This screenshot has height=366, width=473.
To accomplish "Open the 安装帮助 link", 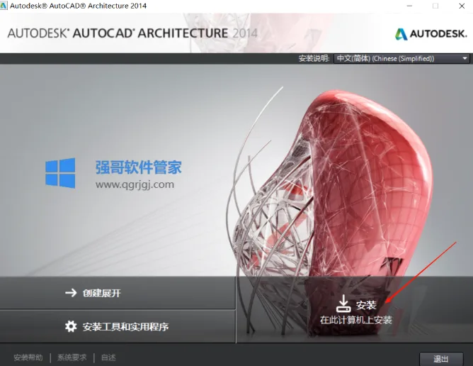I will pos(28,357).
